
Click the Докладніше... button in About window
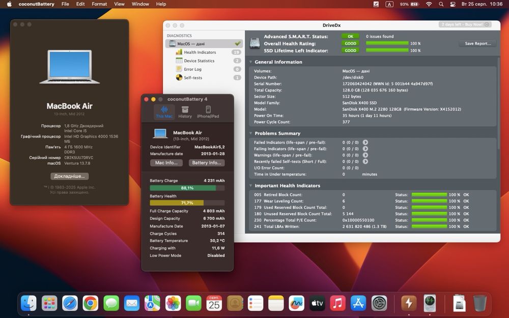click(x=69, y=176)
